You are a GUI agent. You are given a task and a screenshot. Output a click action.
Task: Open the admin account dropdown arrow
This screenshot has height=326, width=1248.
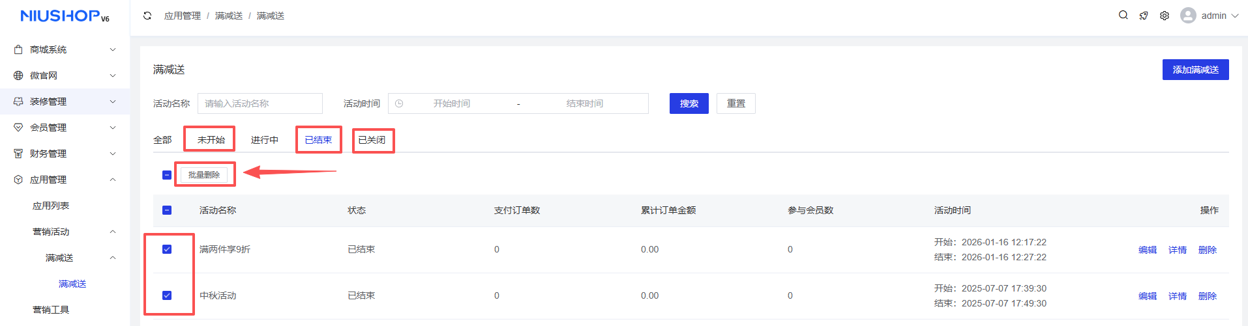click(1235, 16)
